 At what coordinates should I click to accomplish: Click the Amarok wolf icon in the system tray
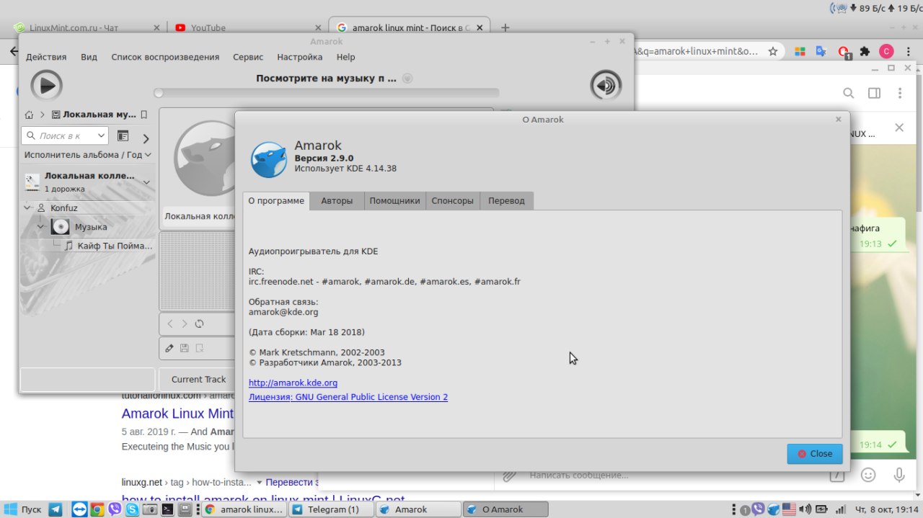773,509
